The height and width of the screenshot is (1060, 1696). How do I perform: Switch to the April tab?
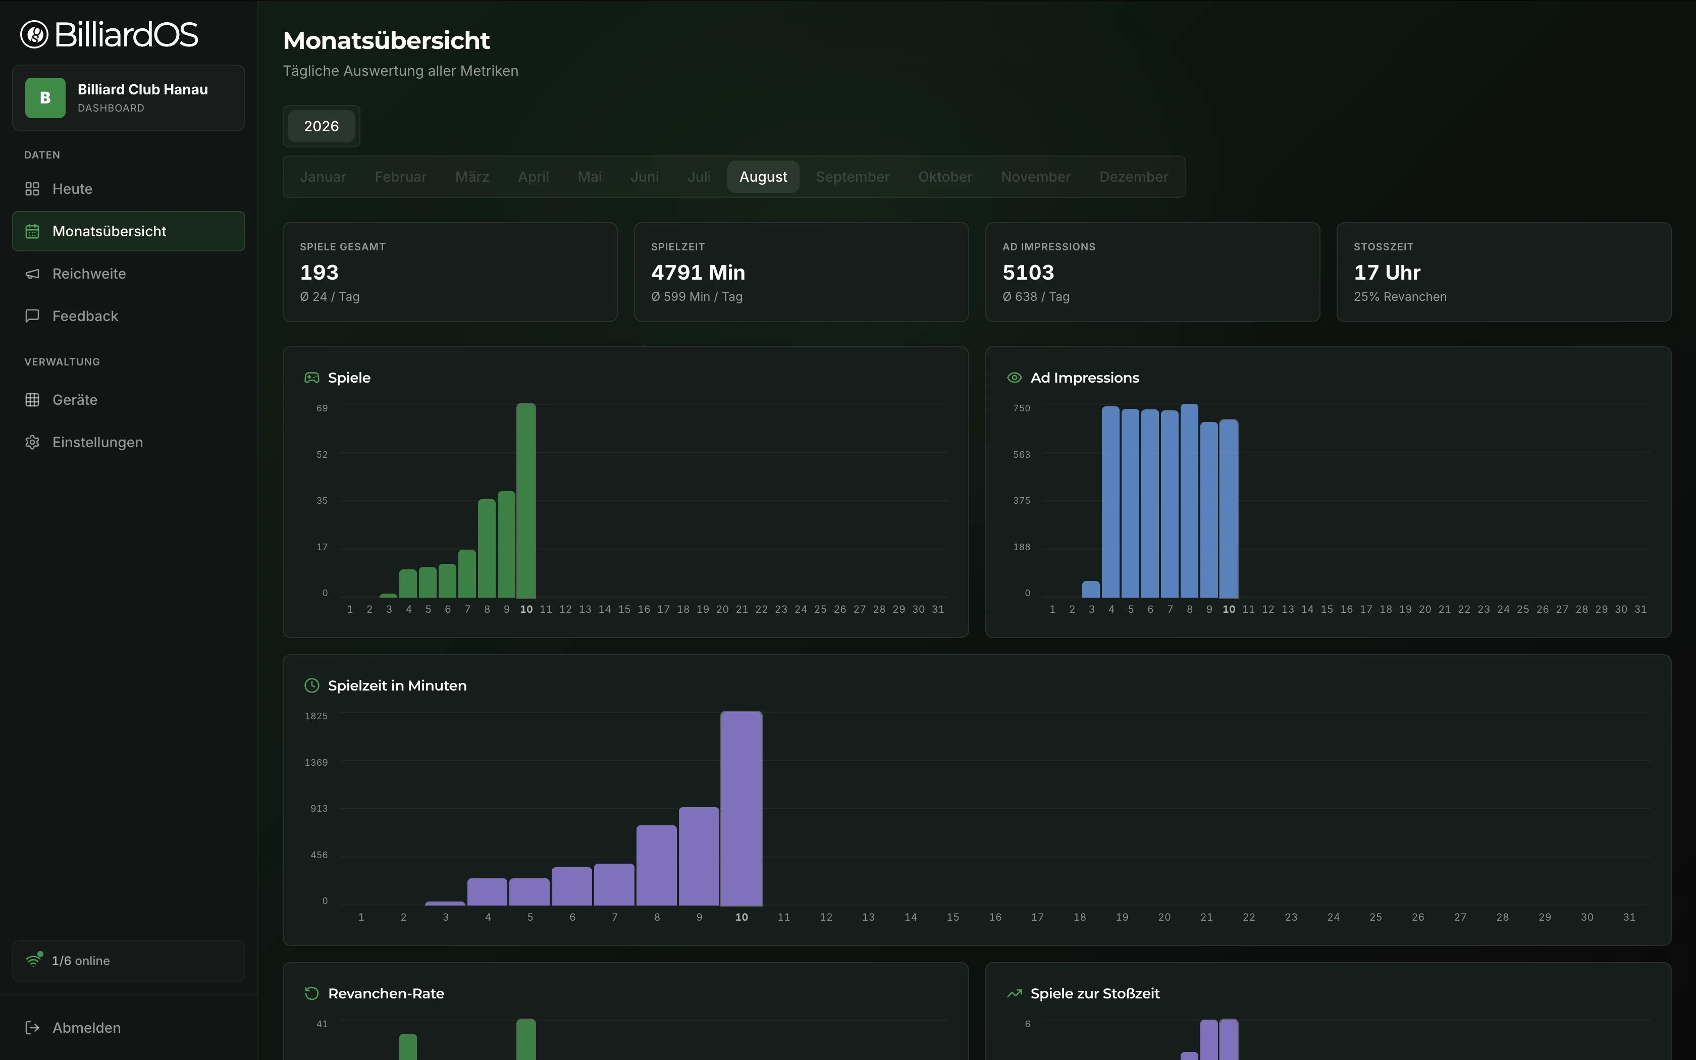point(534,177)
